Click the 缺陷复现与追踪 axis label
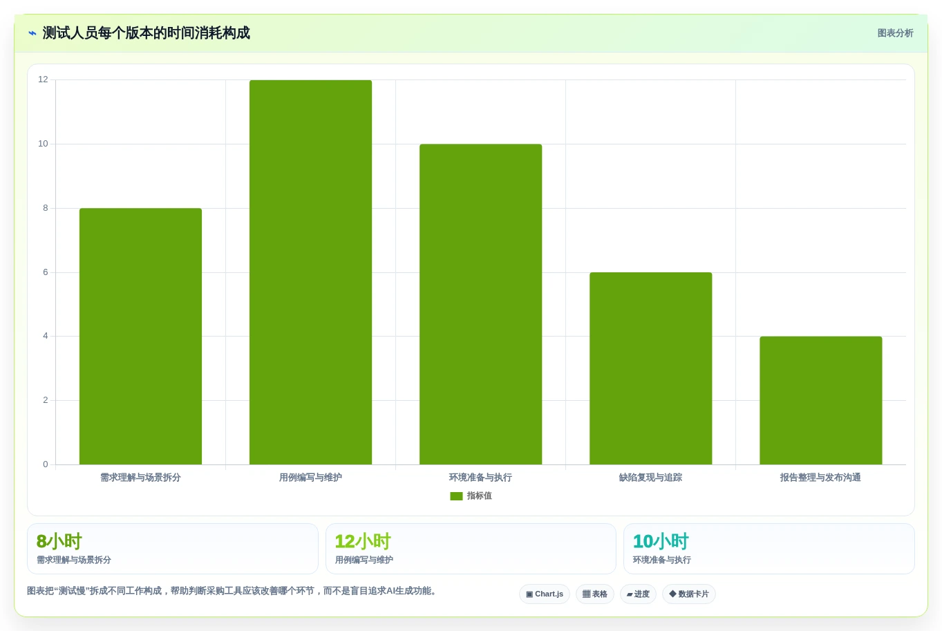 tap(650, 478)
